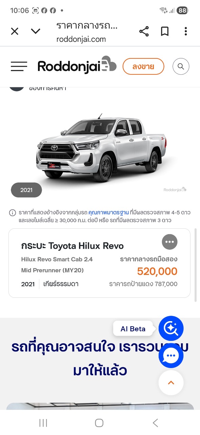
Task: Go to Roddonjai home via logo
Action: pyautogui.click(x=77, y=65)
